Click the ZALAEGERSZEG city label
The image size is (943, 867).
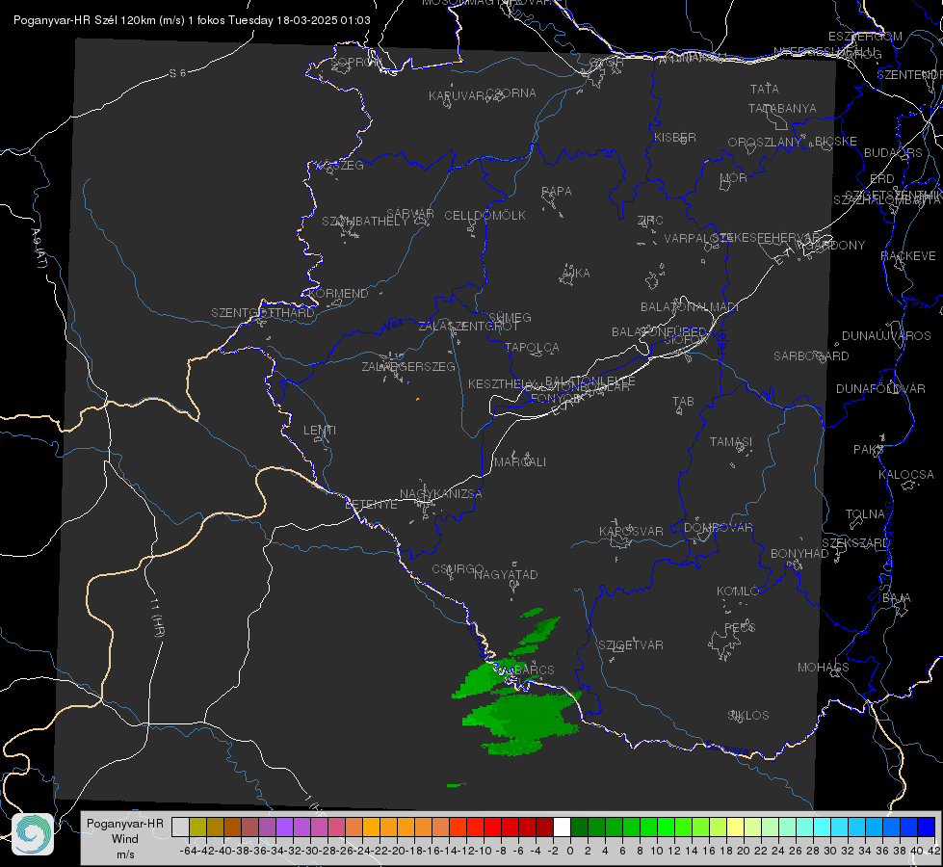click(x=408, y=366)
